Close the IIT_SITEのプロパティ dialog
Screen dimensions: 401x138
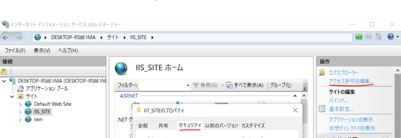[x=296, y=110]
